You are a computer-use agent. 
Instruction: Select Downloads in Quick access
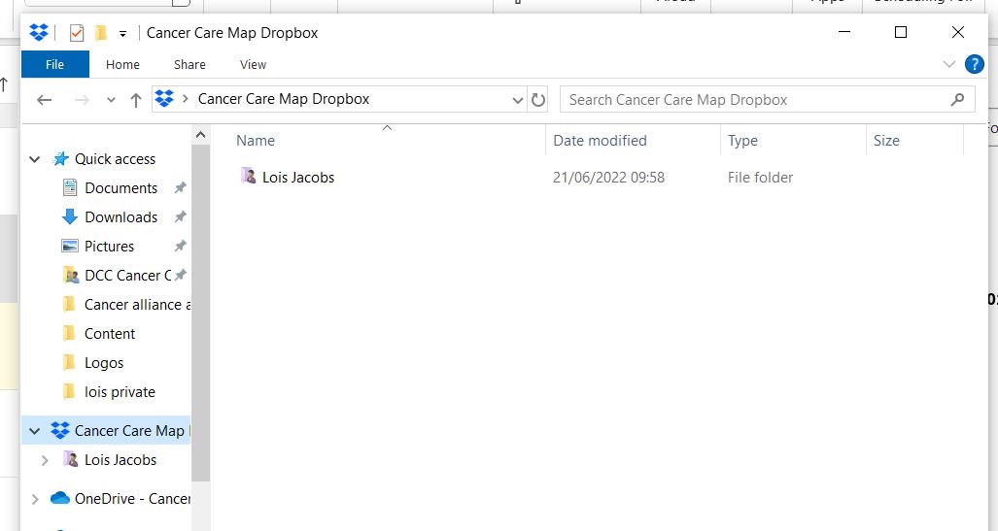[120, 217]
